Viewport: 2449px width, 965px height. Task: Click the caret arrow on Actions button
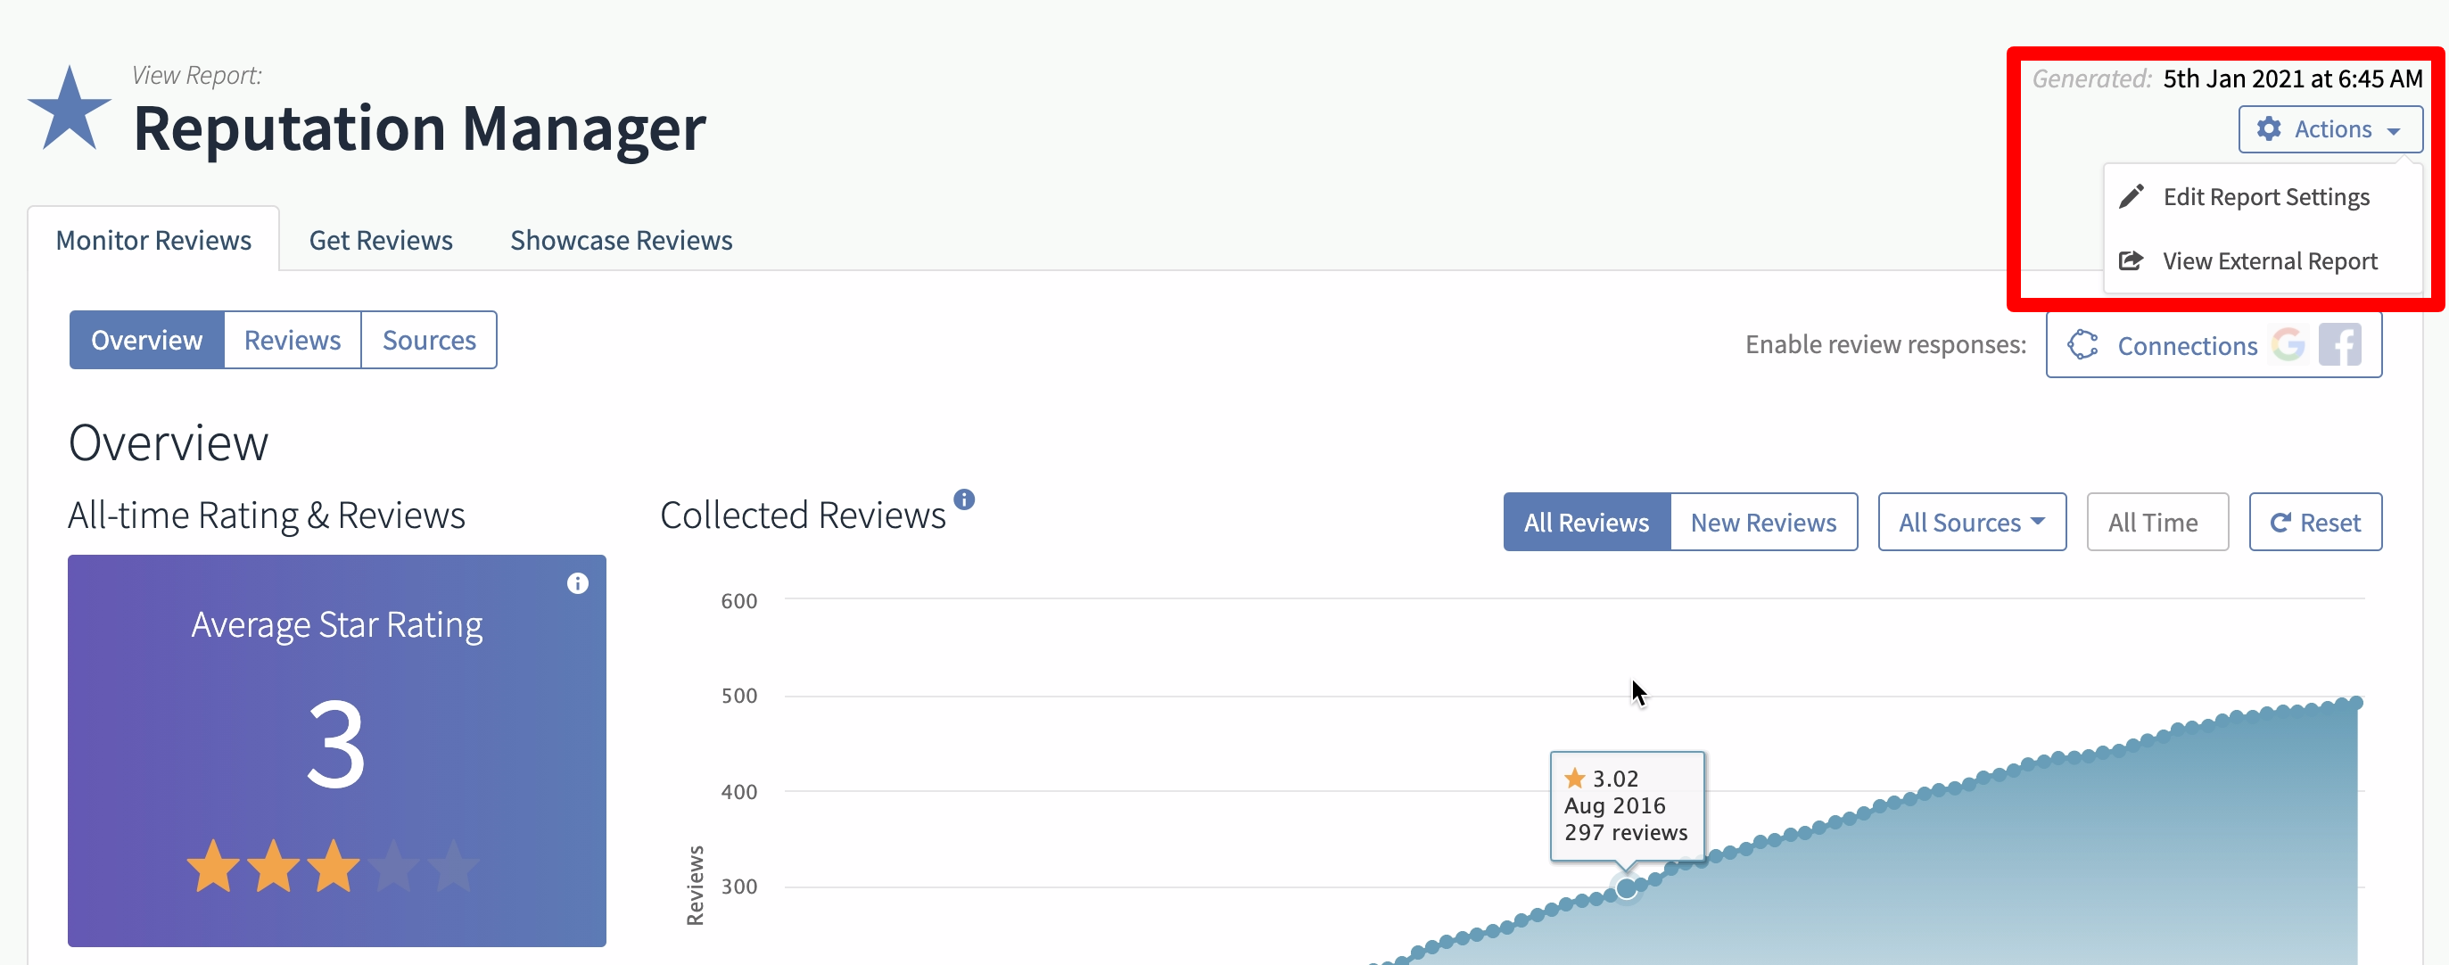2393,131
